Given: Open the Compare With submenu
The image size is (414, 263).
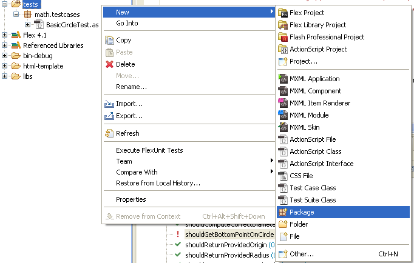Looking at the screenshot, I should (137, 172).
